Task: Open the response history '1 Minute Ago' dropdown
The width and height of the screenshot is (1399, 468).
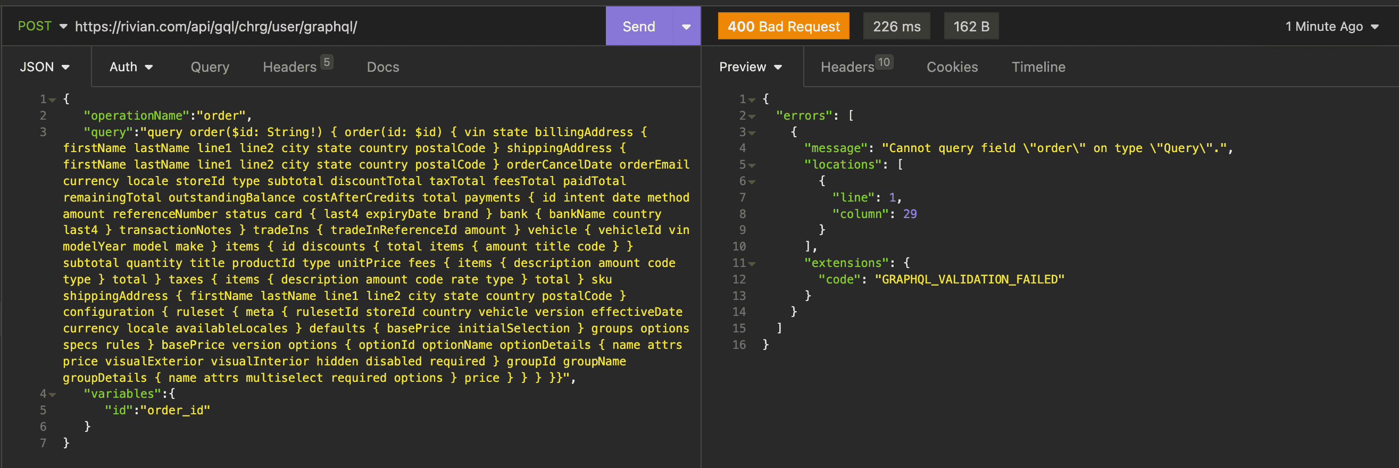Action: (x=1331, y=27)
